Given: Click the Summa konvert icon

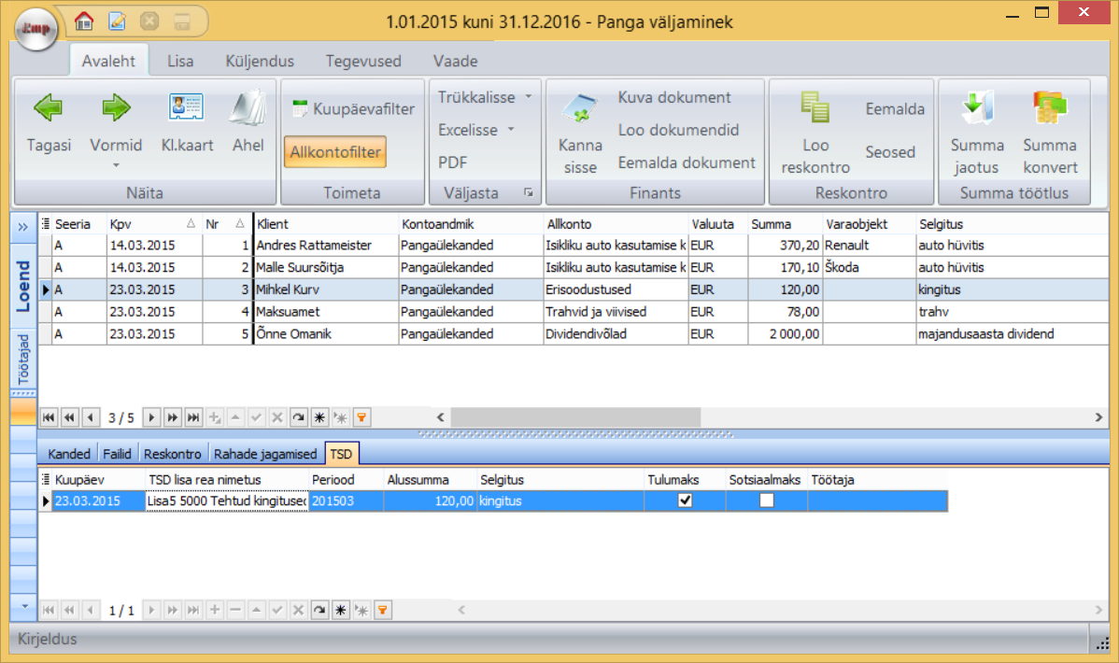Looking at the screenshot, I should tap(1050, 108).
